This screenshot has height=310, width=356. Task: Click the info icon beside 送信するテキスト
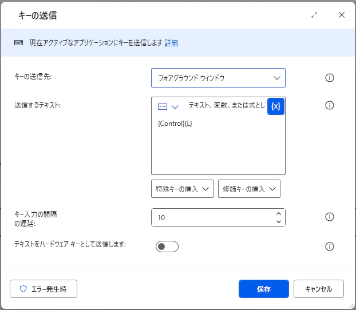(x=330, y=105)
